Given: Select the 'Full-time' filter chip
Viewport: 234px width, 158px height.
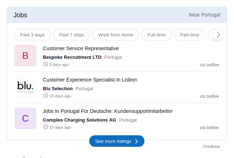Looking at the screenshot, I should [x=156, y=35].
